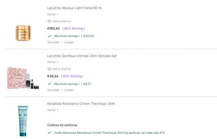Click heart icon for Lancôme Absolue Crème
The width and height of the screenshot is (217, 139).
[x=49, y=21]
